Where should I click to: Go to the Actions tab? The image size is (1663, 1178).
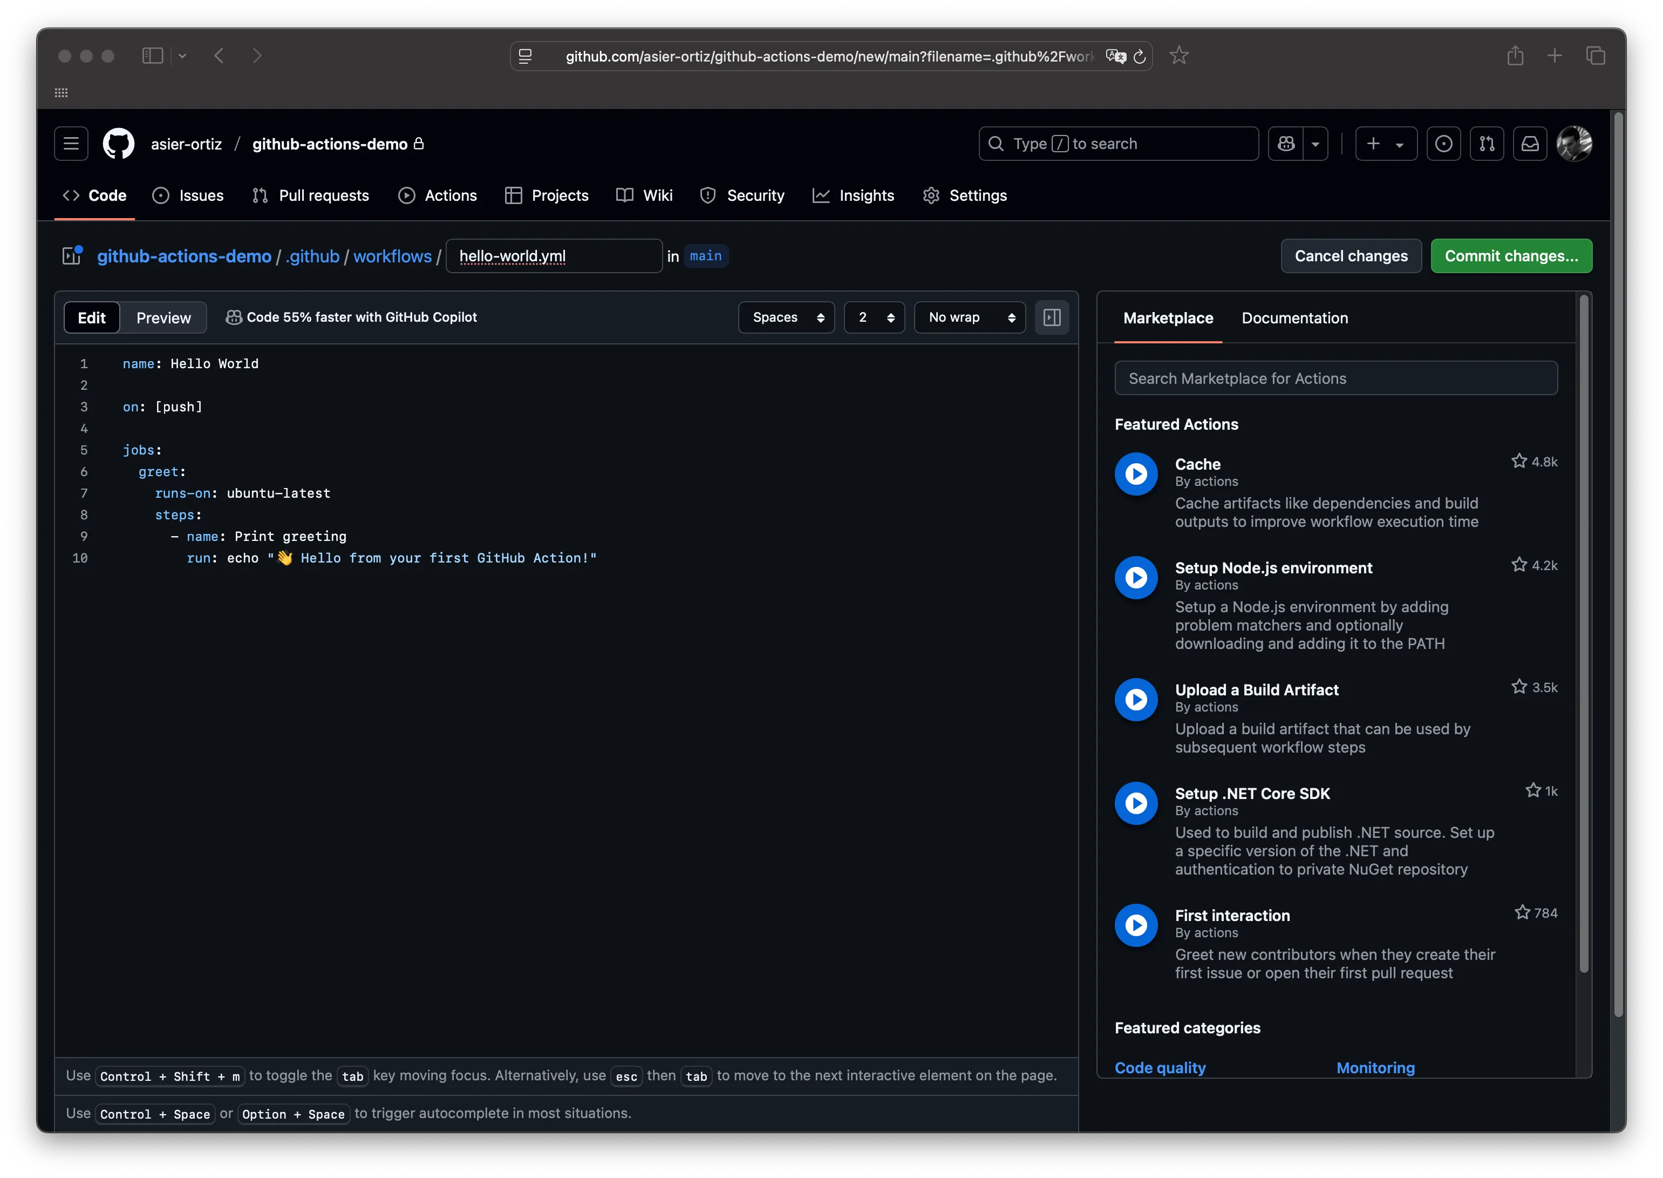[x=438, y=195]
